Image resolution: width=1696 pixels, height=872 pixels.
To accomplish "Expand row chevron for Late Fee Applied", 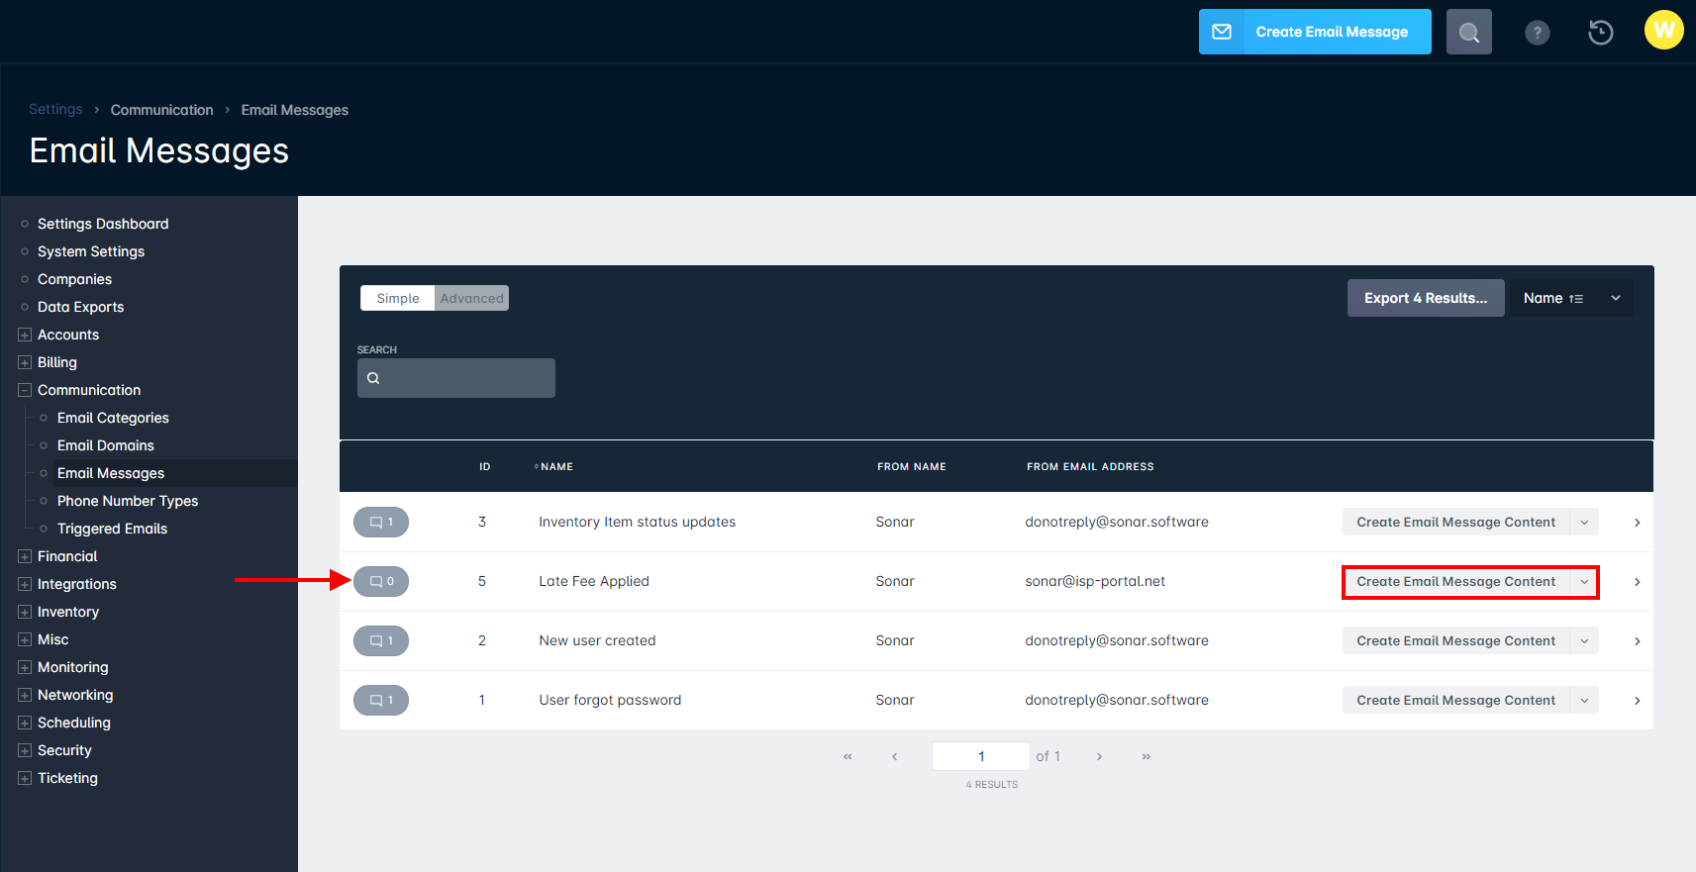I will point(1637,582).
